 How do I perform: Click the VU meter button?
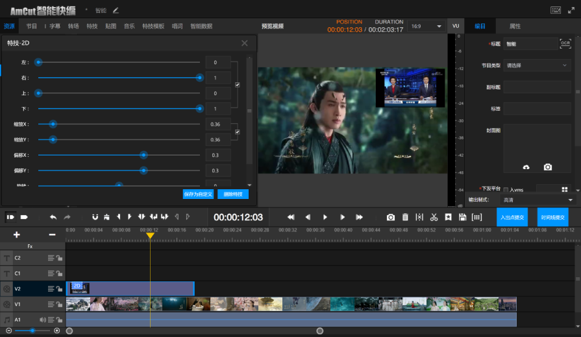[456, 27]
